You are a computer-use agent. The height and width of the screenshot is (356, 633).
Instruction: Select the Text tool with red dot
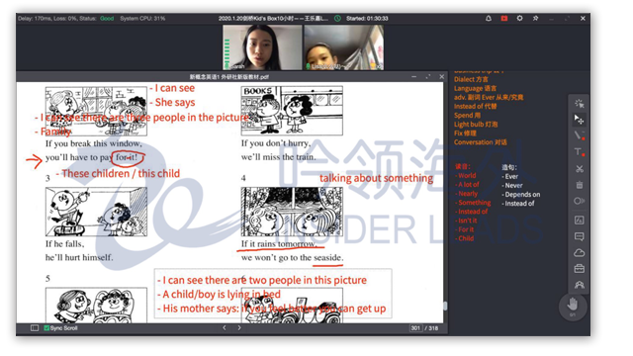click(x=580, y=151)
